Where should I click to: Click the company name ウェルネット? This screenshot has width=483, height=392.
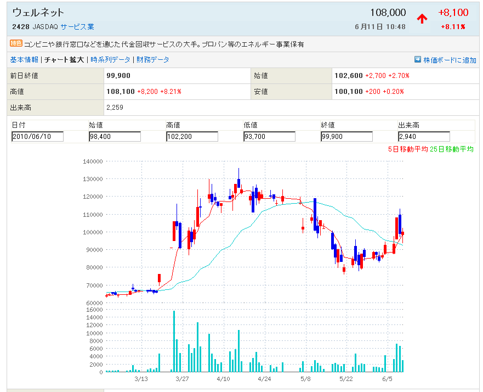pyautogui.click(x=38, y=13)
